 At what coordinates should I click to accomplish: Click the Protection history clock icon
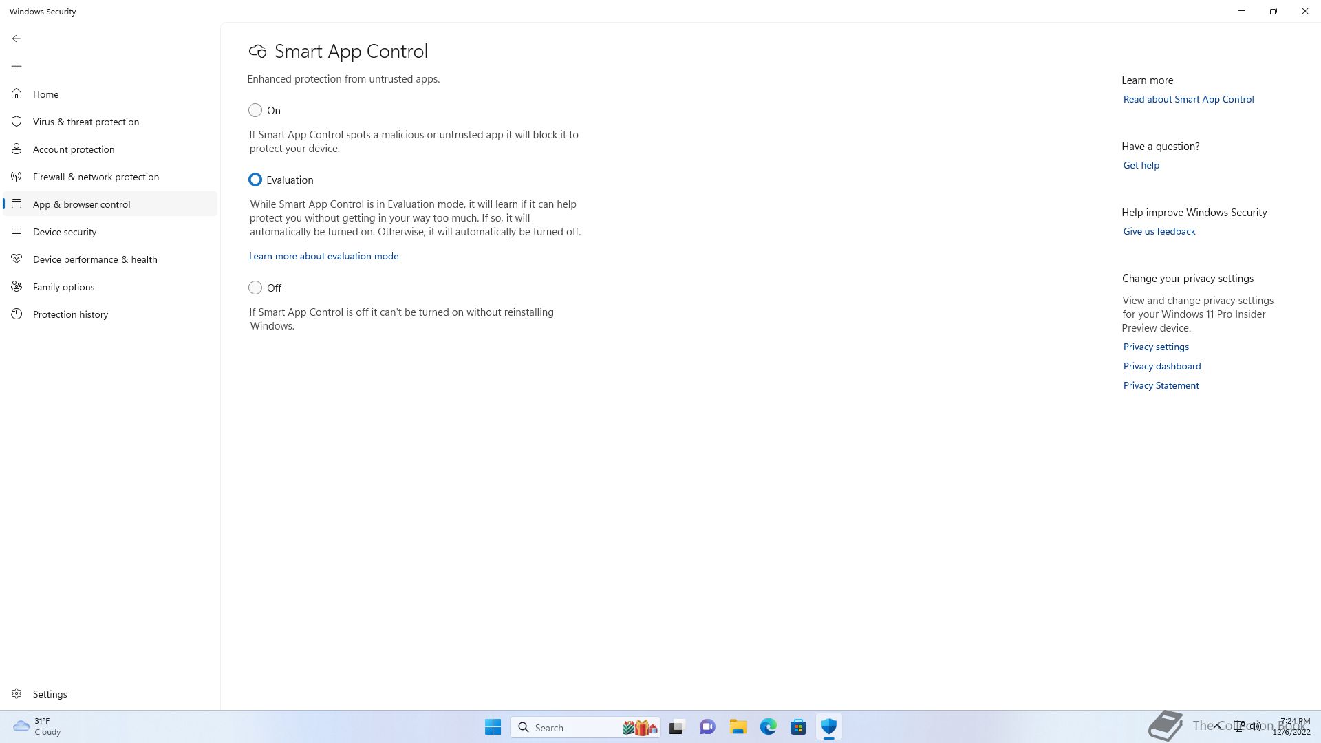point(17,314)
